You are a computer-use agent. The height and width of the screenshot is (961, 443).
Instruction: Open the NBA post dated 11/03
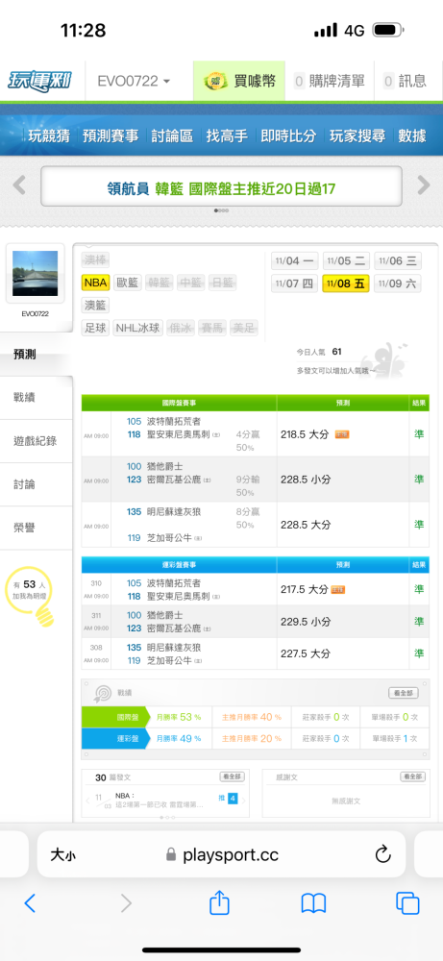160,800
